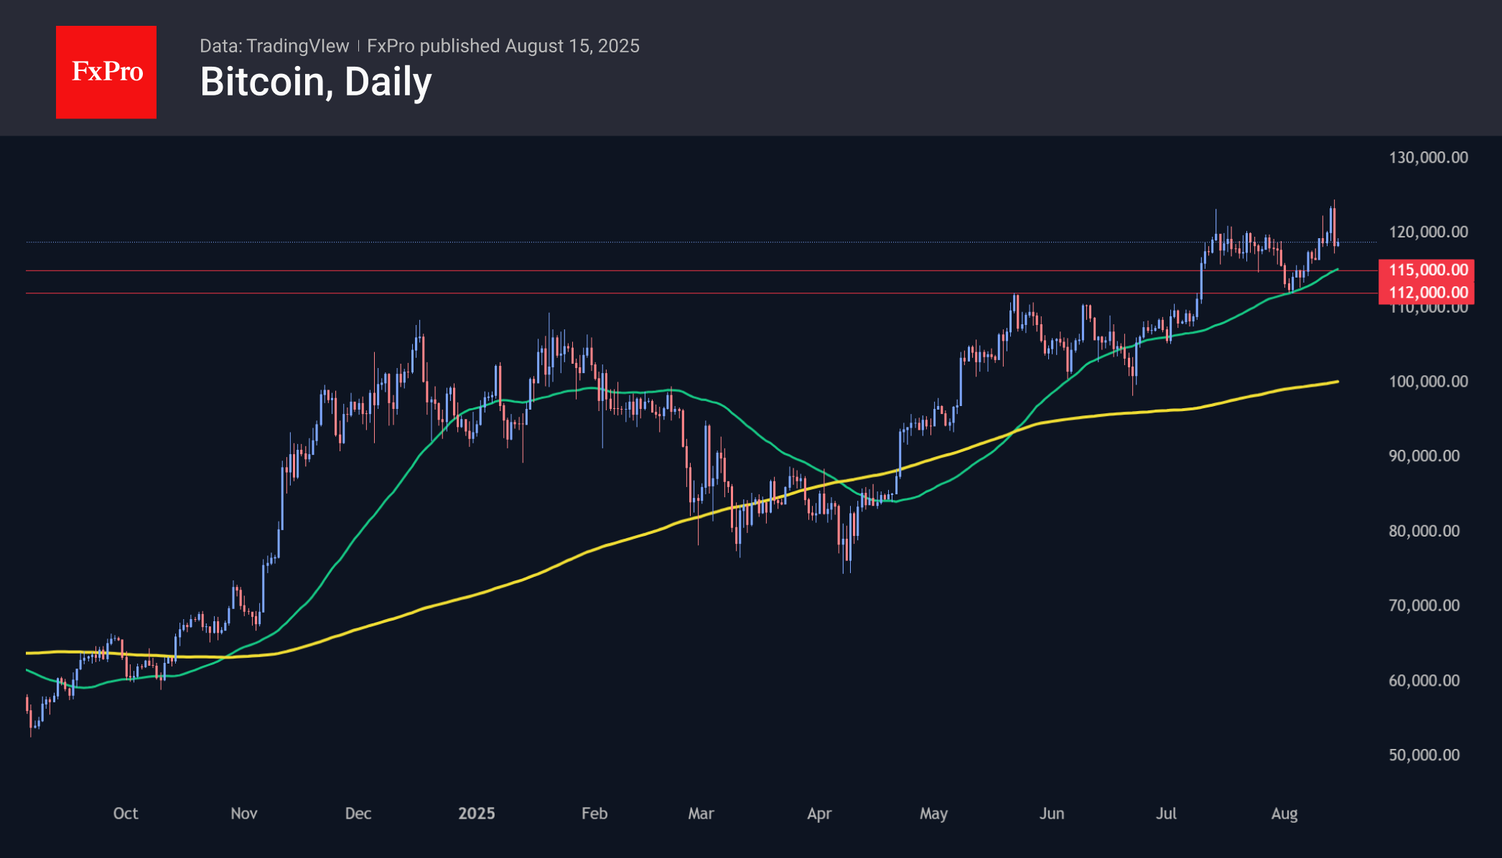
Task: Click the 90,000.00 price axis label
Action: [x=1424, y=456]
